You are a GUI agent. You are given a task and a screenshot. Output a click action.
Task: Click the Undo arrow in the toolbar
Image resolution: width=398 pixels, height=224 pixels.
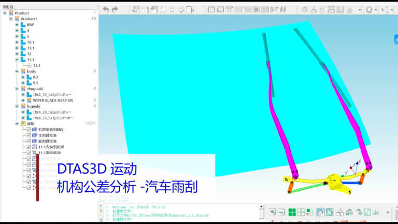pyautogui.click(x=106, y=10)
